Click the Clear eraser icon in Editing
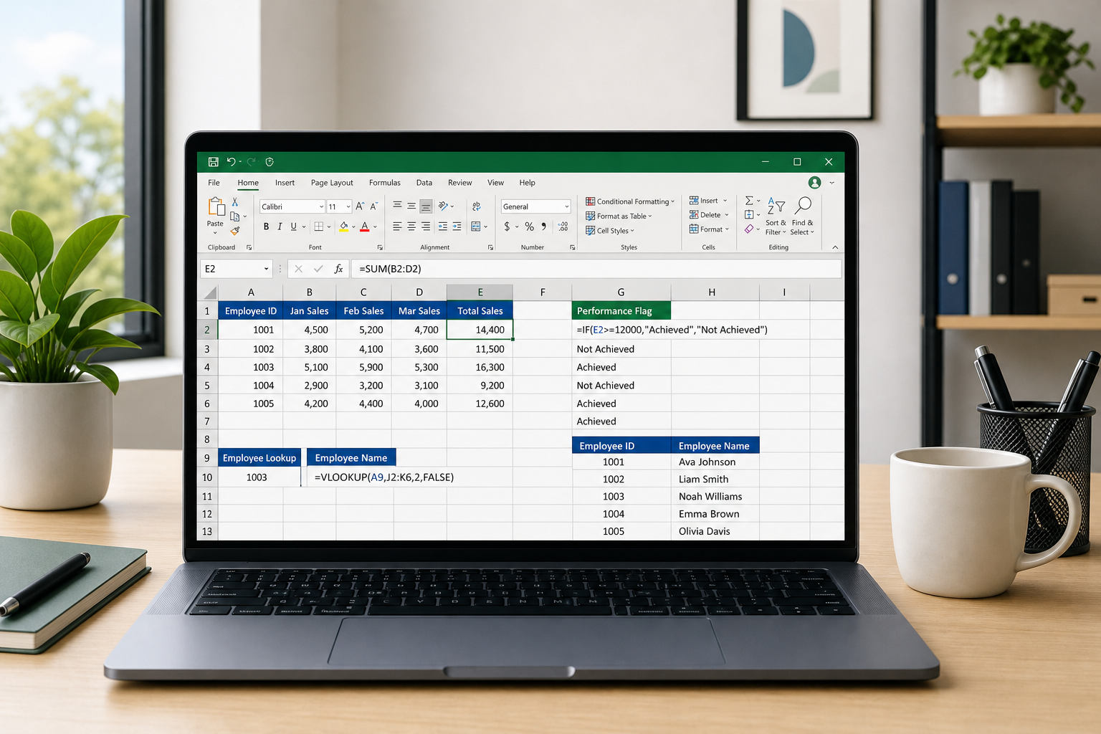 [x=749, y=229]
